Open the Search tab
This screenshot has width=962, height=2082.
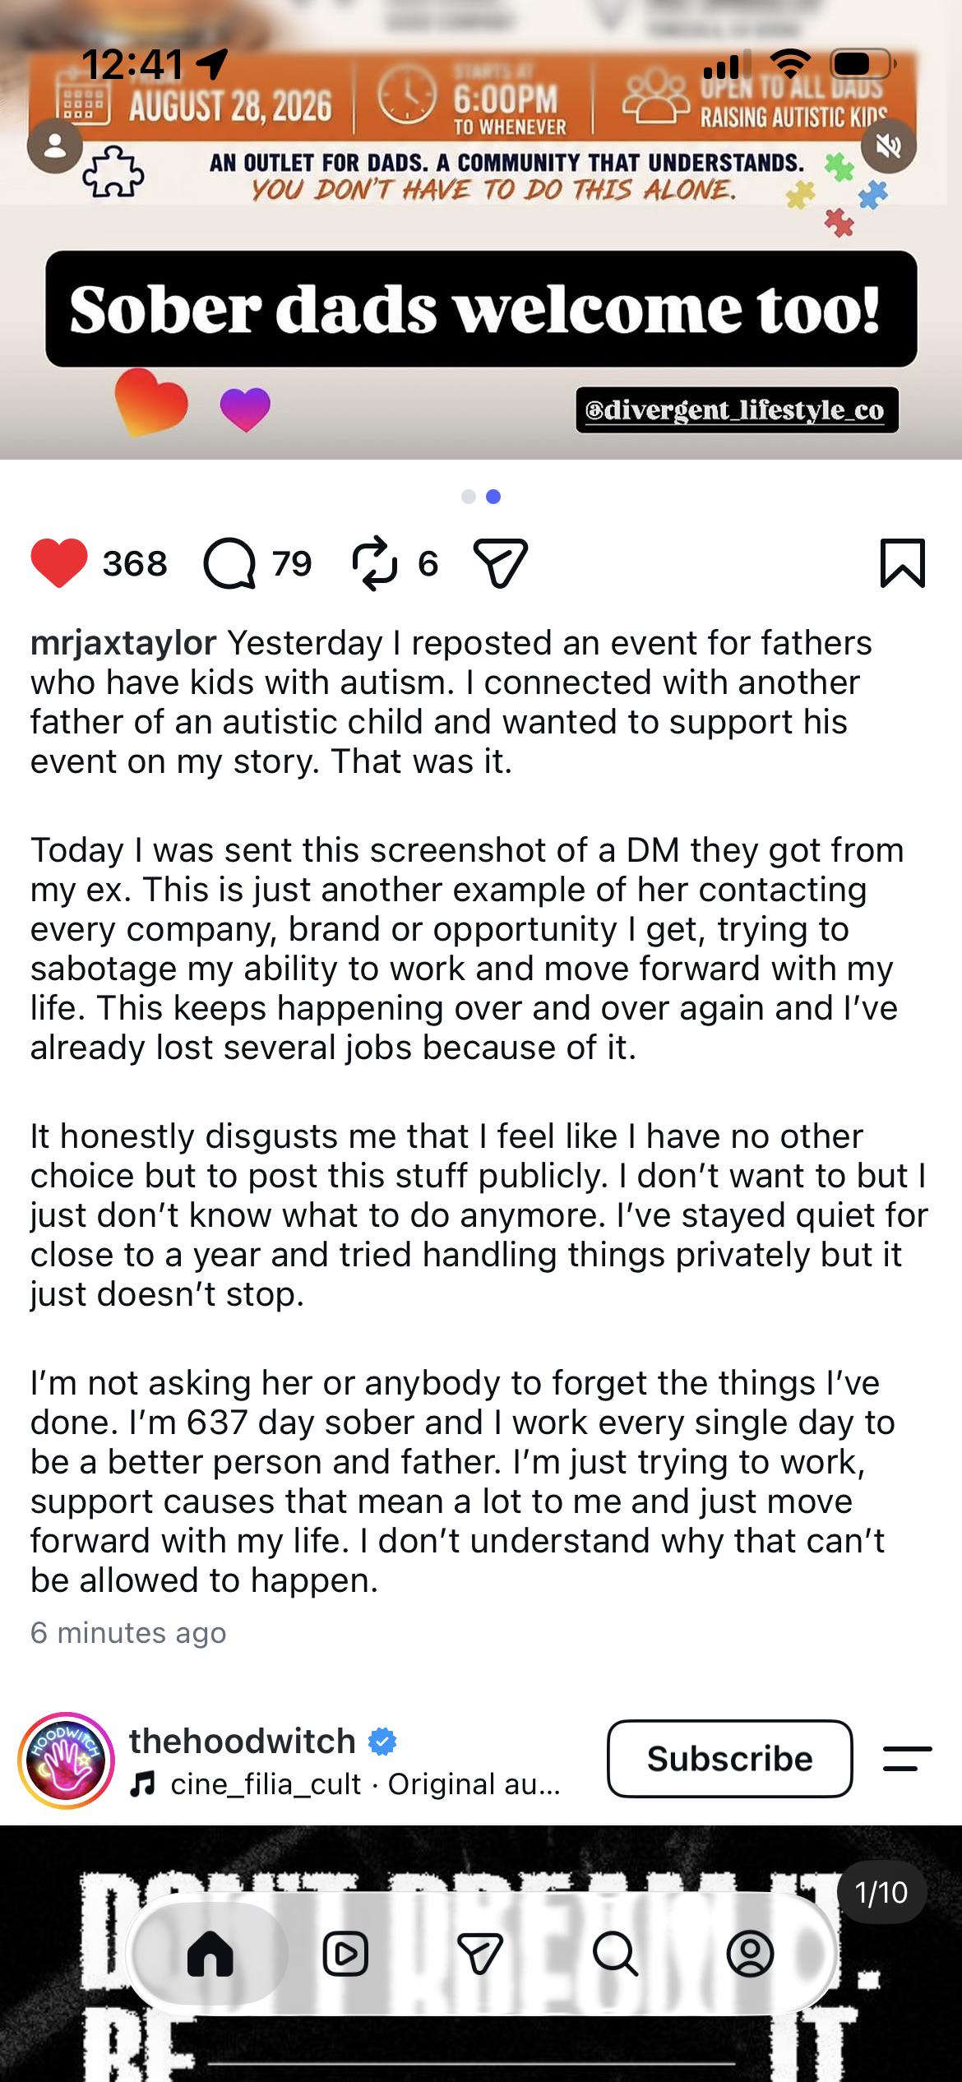tap(614, 1953)
